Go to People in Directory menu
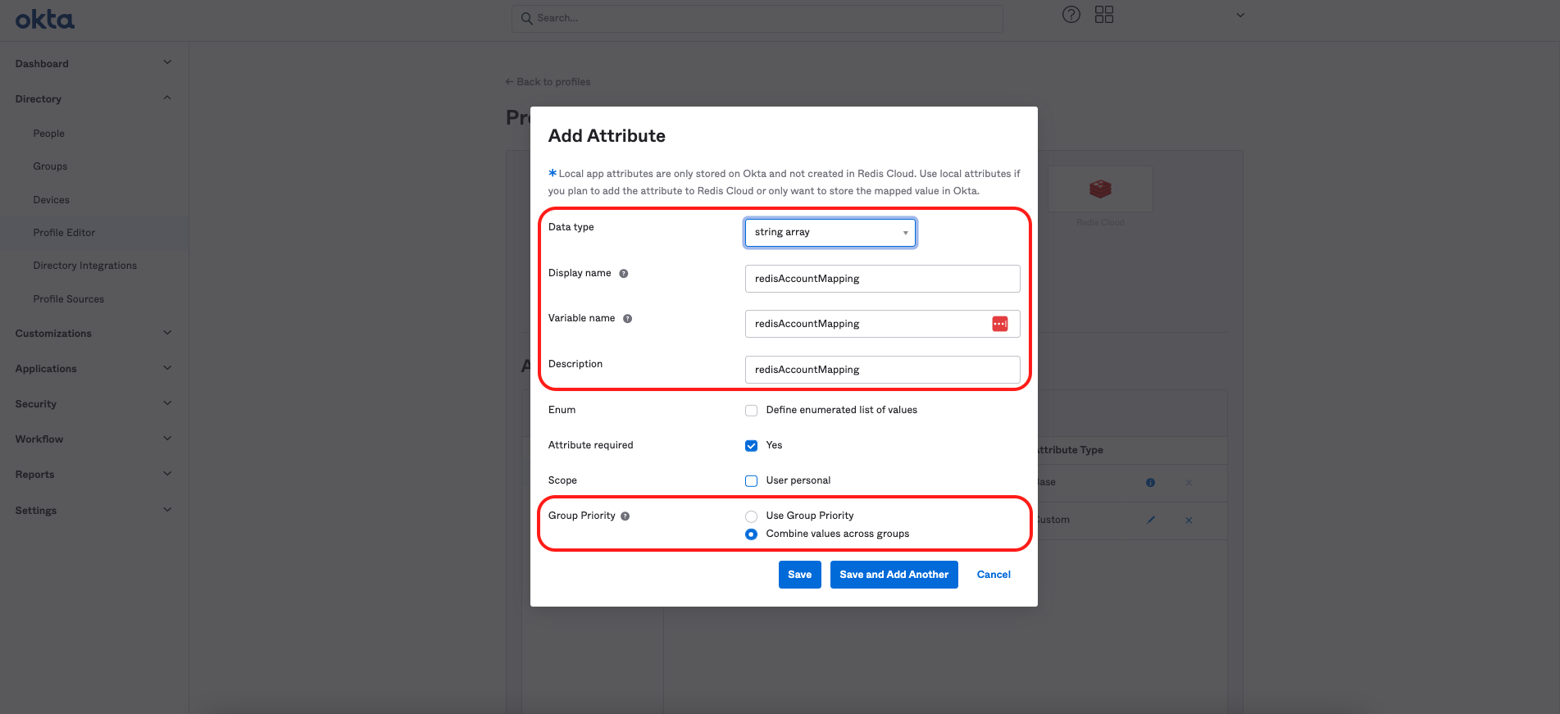 click(x=48, y=134)
